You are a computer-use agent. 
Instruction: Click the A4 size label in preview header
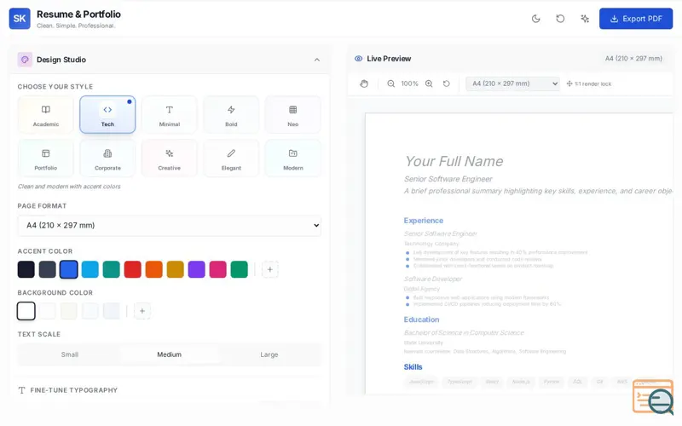coord(633,58)
